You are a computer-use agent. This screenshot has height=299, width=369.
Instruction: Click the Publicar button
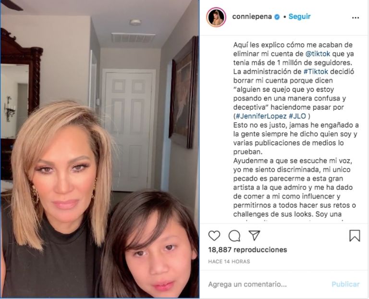coord(345,285)
